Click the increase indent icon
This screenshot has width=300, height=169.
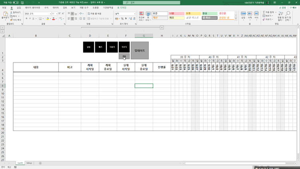84,18
